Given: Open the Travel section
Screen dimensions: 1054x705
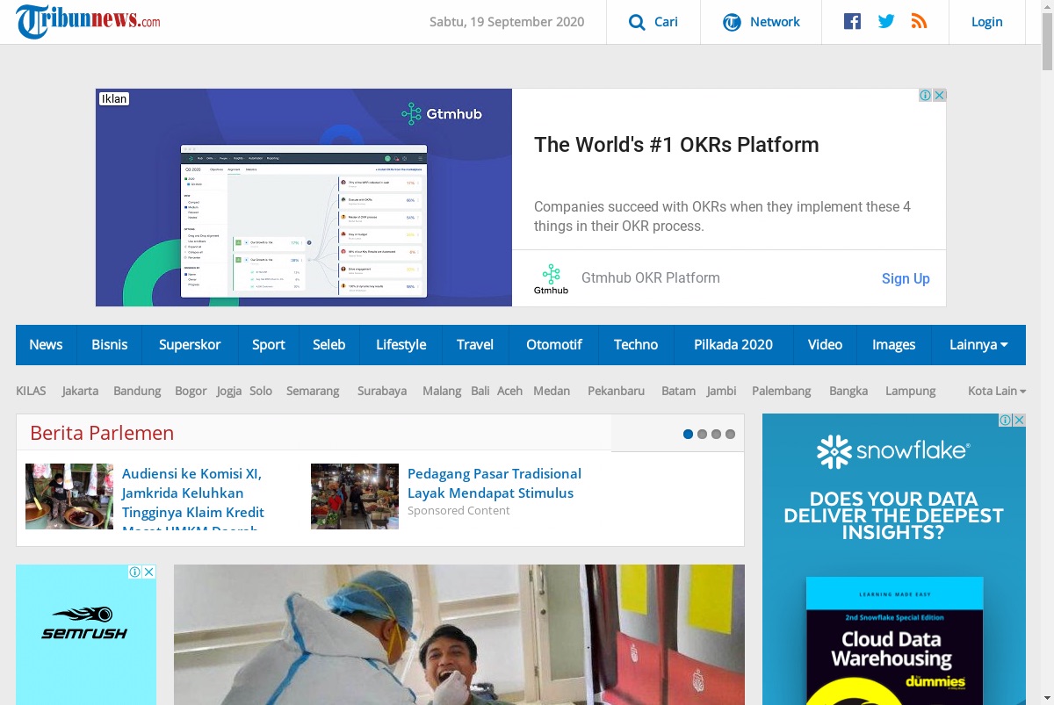Looking at the screenshot, I should [x=475, y=345].
